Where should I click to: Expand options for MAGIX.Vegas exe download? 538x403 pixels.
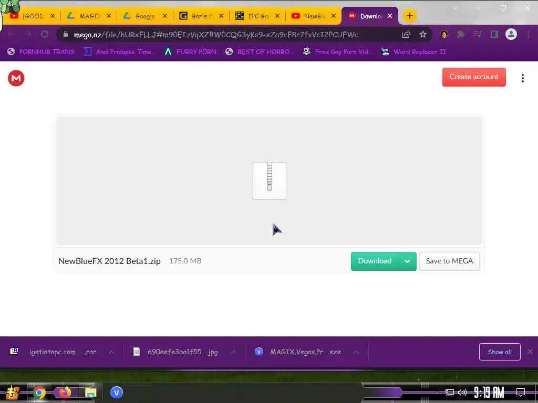pos(356,352)
